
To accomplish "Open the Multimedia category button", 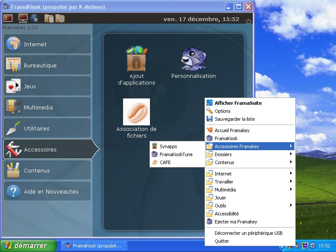I will 47,107.
